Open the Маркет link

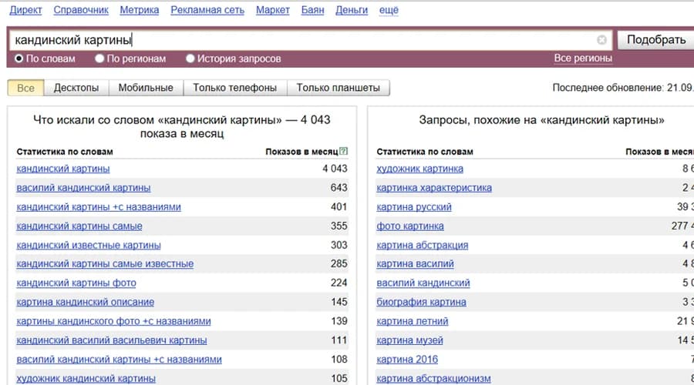click(x=273, y=10)
